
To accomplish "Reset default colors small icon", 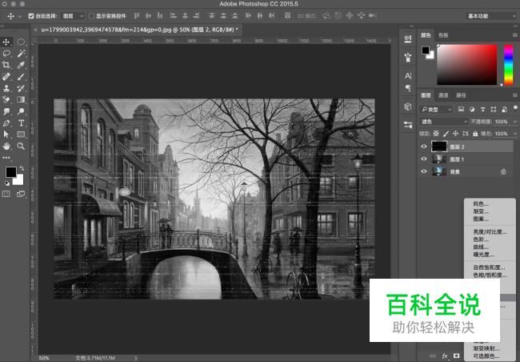I will coord(7,183).
